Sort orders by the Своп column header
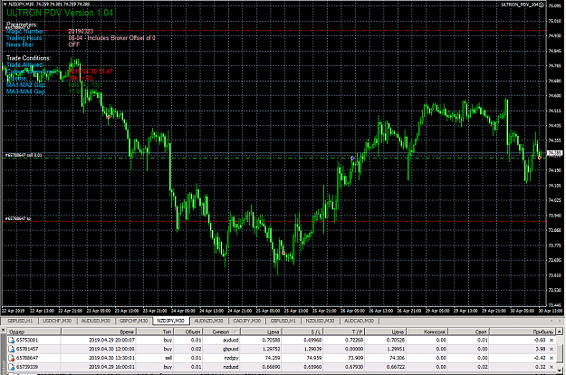The width and height of the screenshot is (566, 375). click(x=468, y=332)
